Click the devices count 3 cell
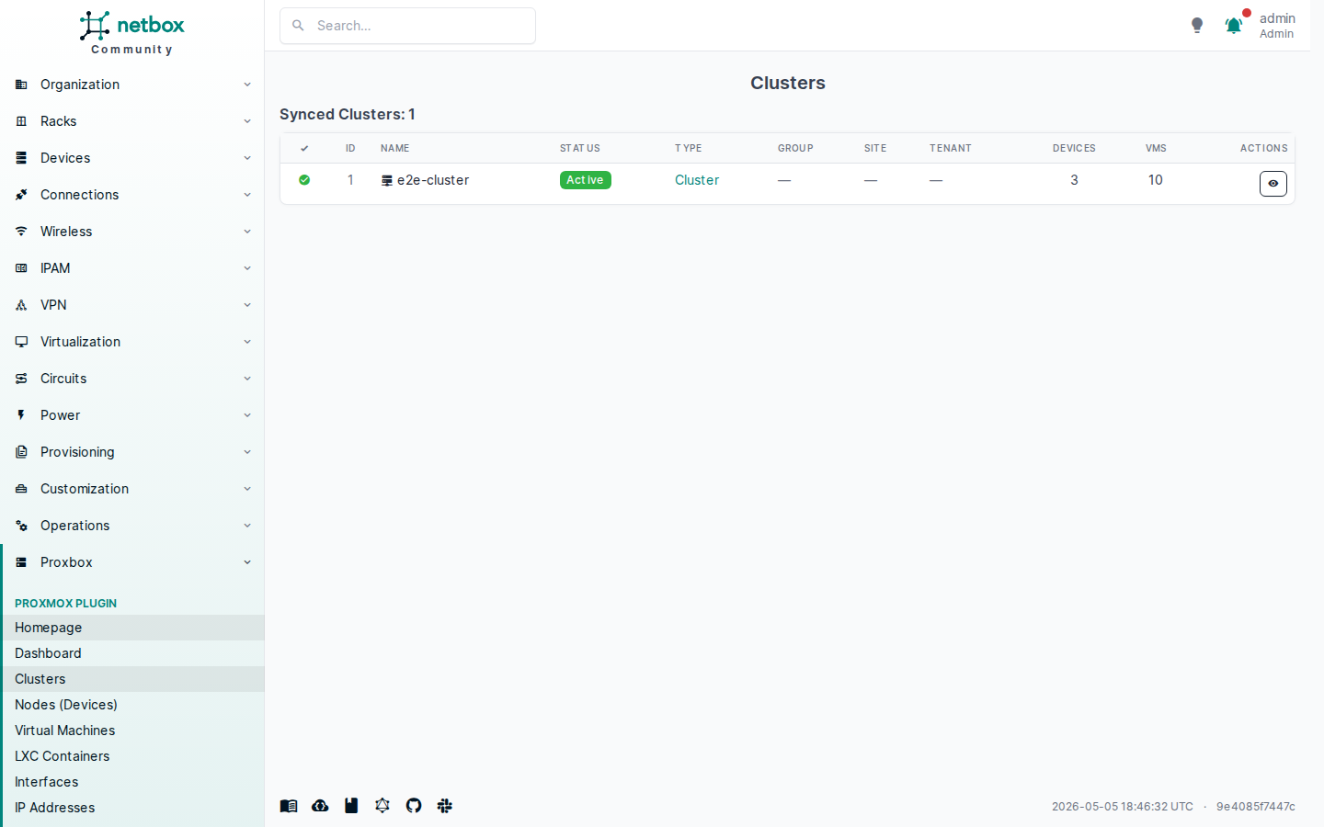Screen dimensions: 1324x827 (1074, 180)
